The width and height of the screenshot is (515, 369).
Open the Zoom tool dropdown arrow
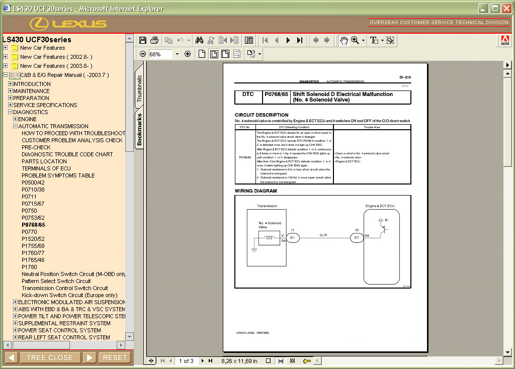363,40
